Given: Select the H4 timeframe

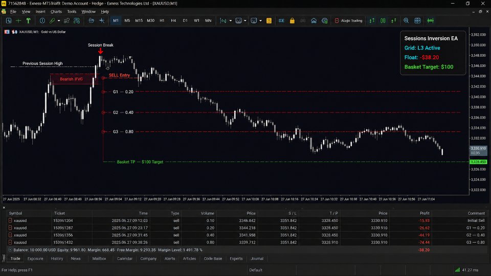Looking at the screenshot, I should coord(173,20).
